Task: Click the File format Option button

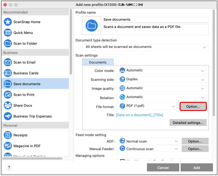Action: click(x=193, y=107)
